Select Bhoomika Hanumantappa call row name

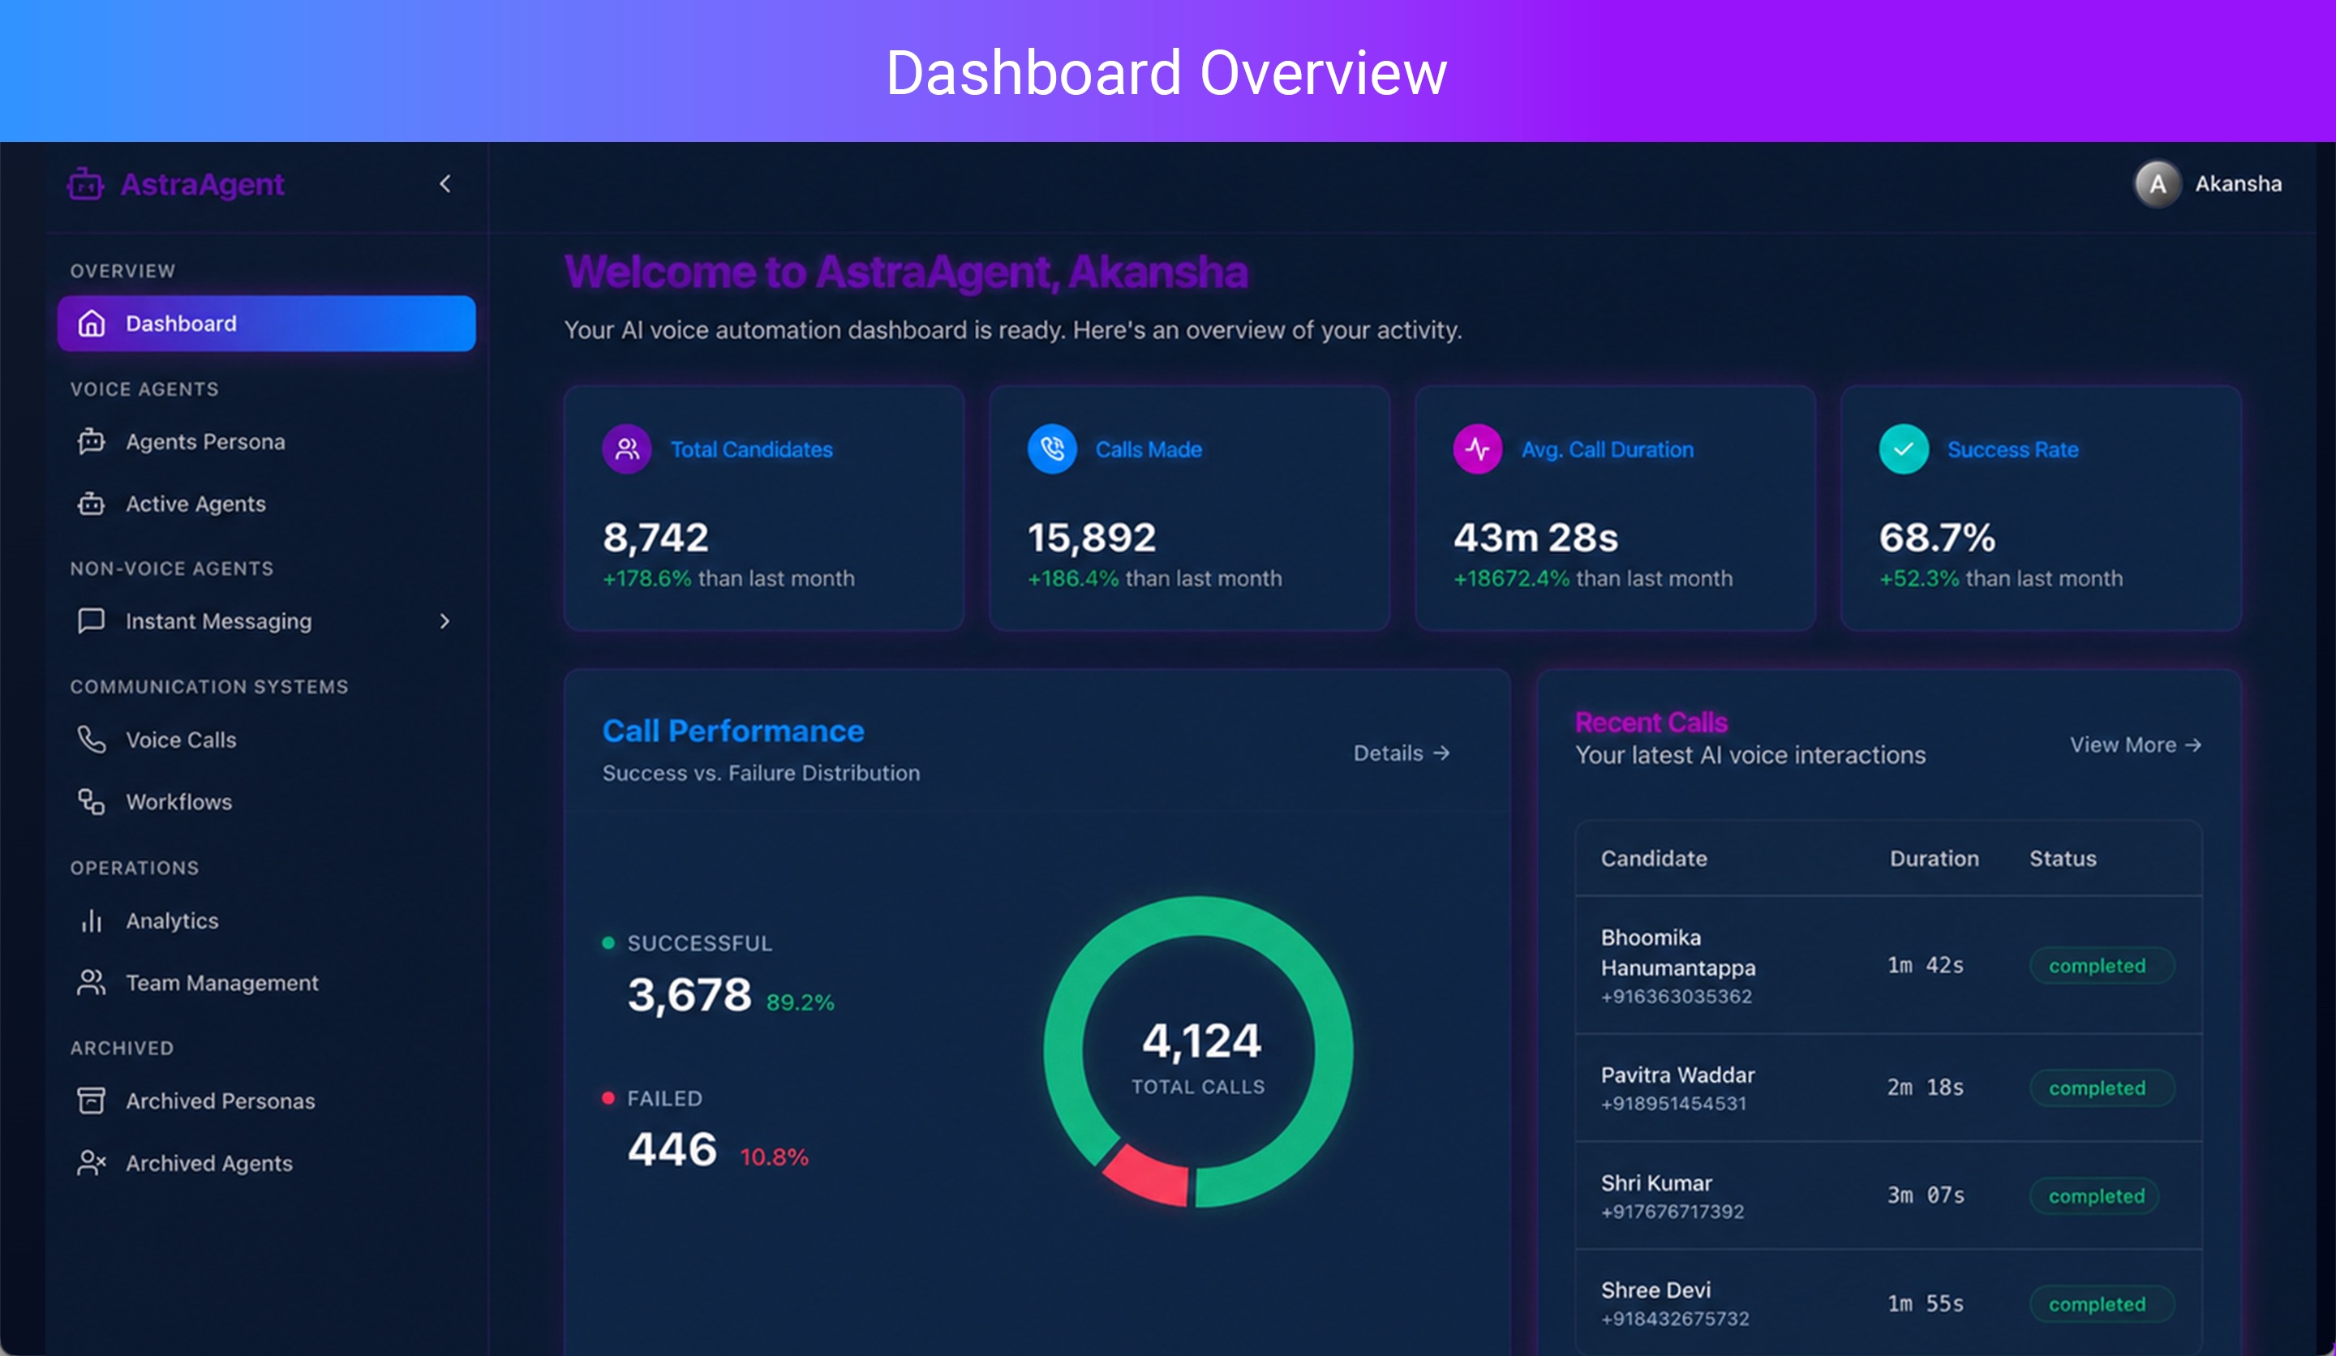pos(1678,952)
